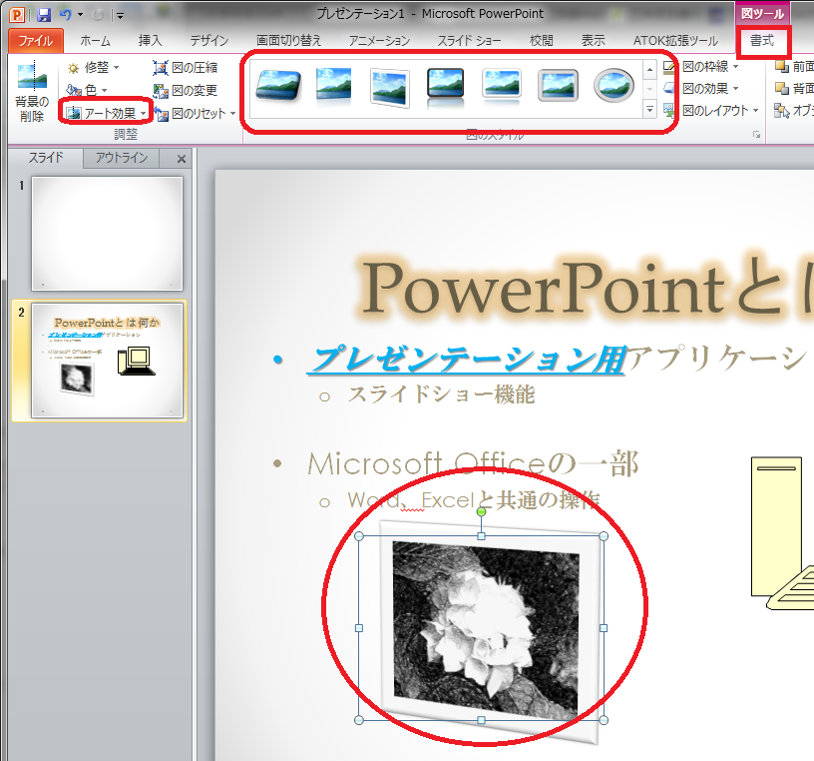Click the Save icon in the quick access toolbar

click(44, 15)
